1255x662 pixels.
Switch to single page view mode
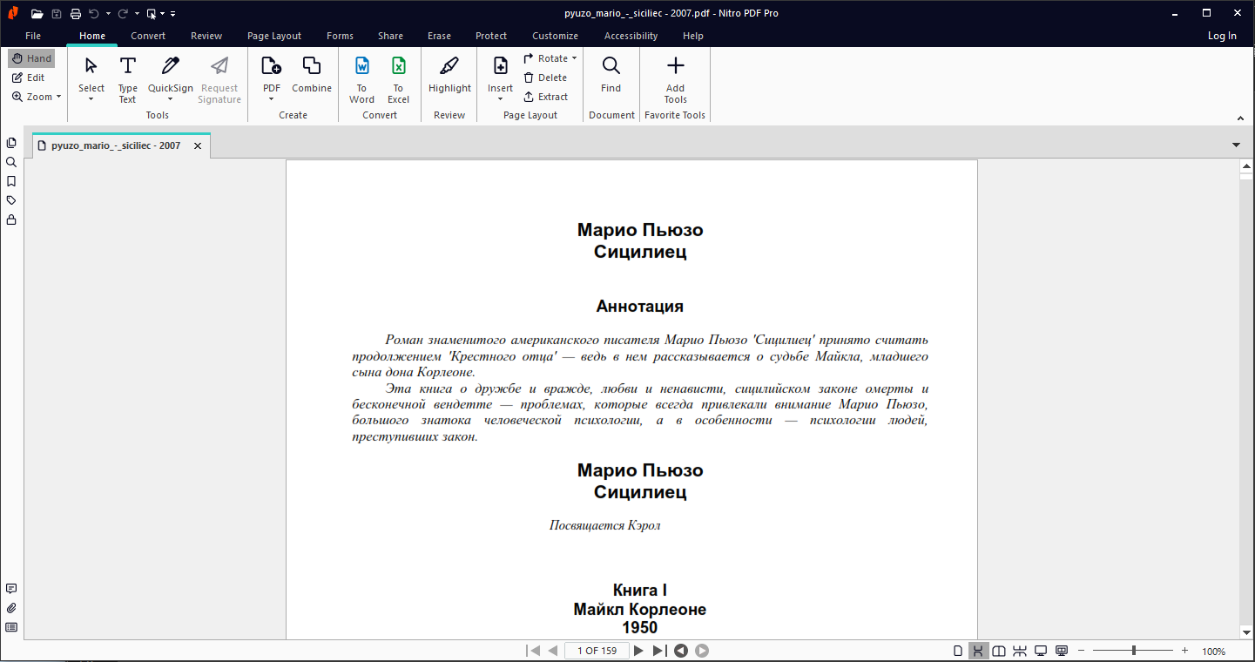(x=958, y=651)
